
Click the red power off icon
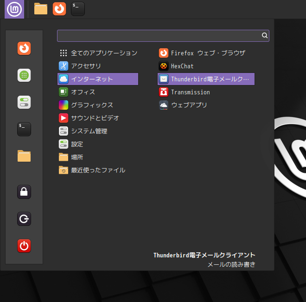point(24,246)
